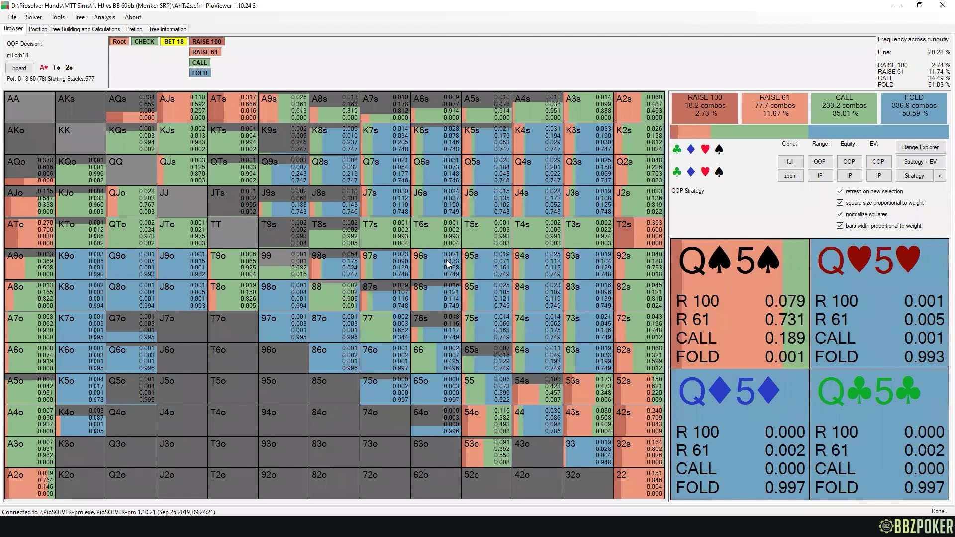
Task: Toggle square size proportional to weight
Action: [x=840, y=203]
